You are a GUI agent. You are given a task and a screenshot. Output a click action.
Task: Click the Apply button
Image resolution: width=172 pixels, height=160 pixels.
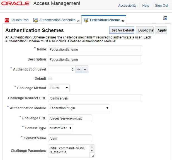pos(161,30)
